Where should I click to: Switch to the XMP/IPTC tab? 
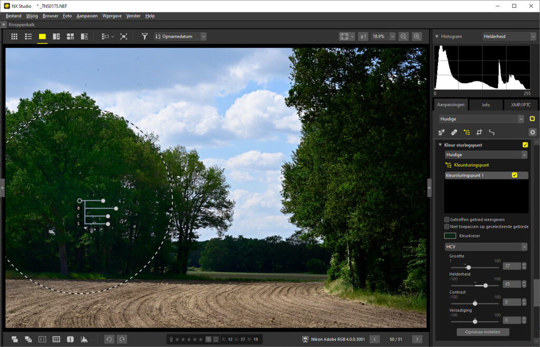coord(520,104)
